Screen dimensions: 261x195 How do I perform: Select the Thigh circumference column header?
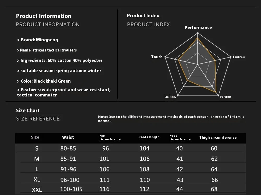click(218, 137)
